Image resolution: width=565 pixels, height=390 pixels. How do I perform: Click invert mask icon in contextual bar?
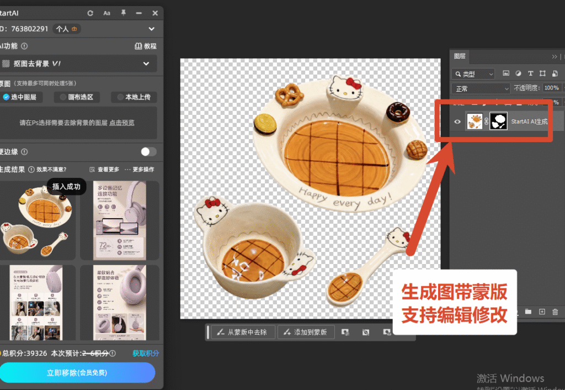366,333
